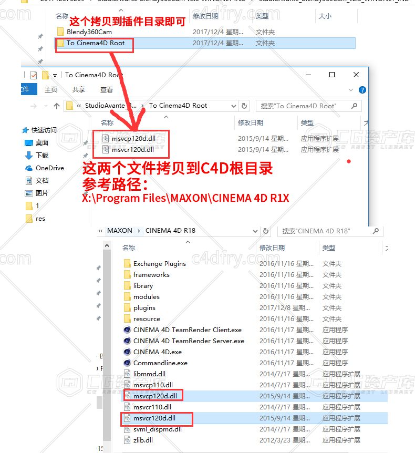Click the 搜索"CINEMA 4D R18" search box

click(x=330, y=231)
